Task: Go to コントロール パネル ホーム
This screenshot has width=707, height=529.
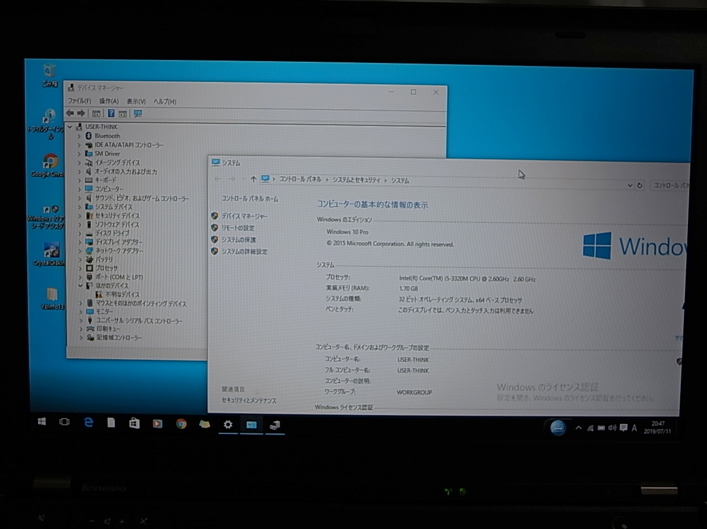Action: tap(250, 199)
